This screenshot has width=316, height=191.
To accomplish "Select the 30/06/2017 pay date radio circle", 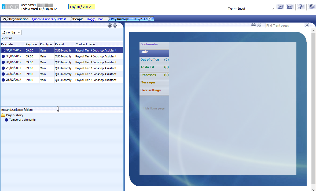I will pos(3,56).
